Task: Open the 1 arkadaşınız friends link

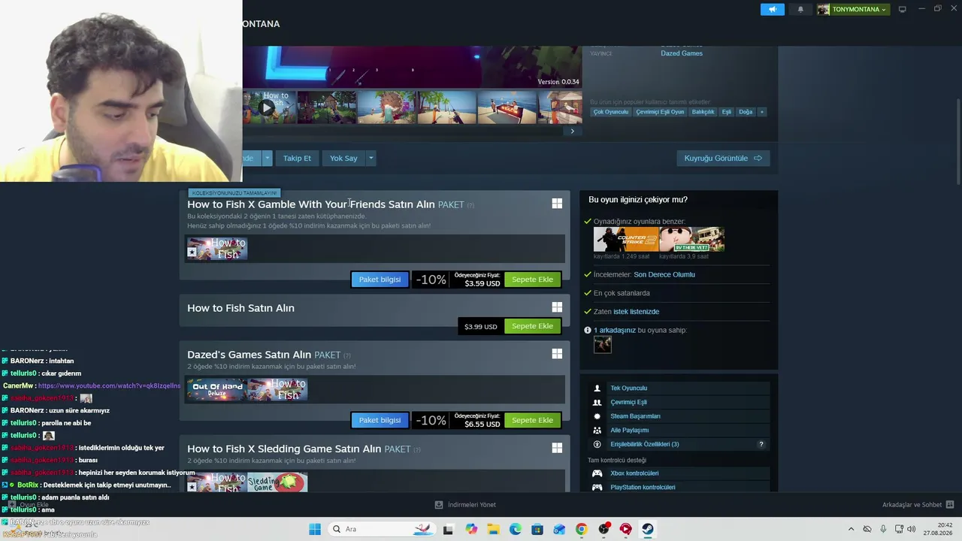Action: (x=615, y=330)
